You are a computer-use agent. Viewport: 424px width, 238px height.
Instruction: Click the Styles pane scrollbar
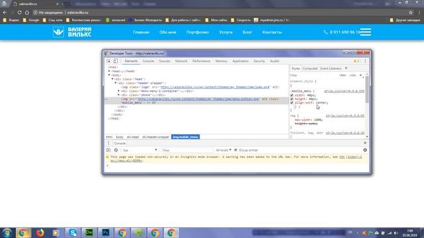point(367,89)
